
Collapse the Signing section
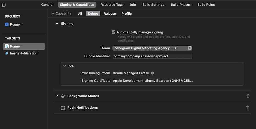click(x=57, y=24)
